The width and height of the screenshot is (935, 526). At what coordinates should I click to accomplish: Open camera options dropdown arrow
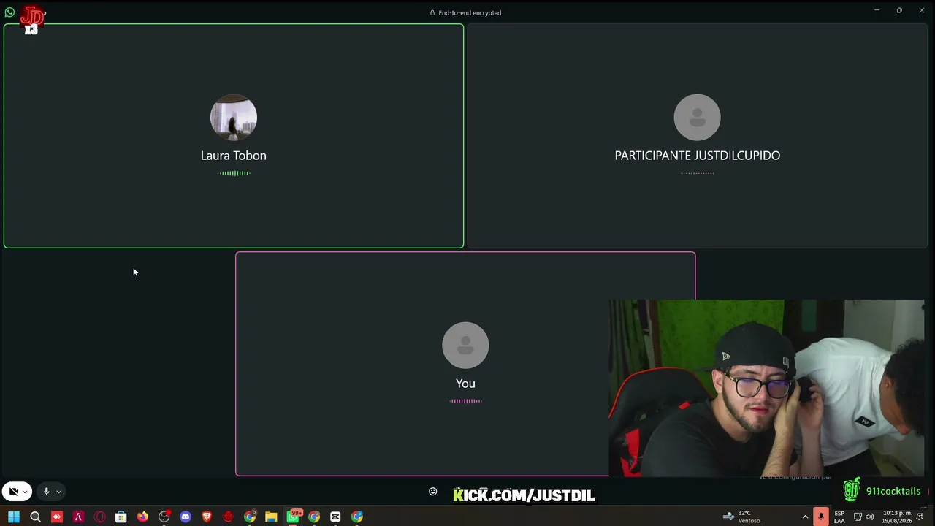[25, 492]
